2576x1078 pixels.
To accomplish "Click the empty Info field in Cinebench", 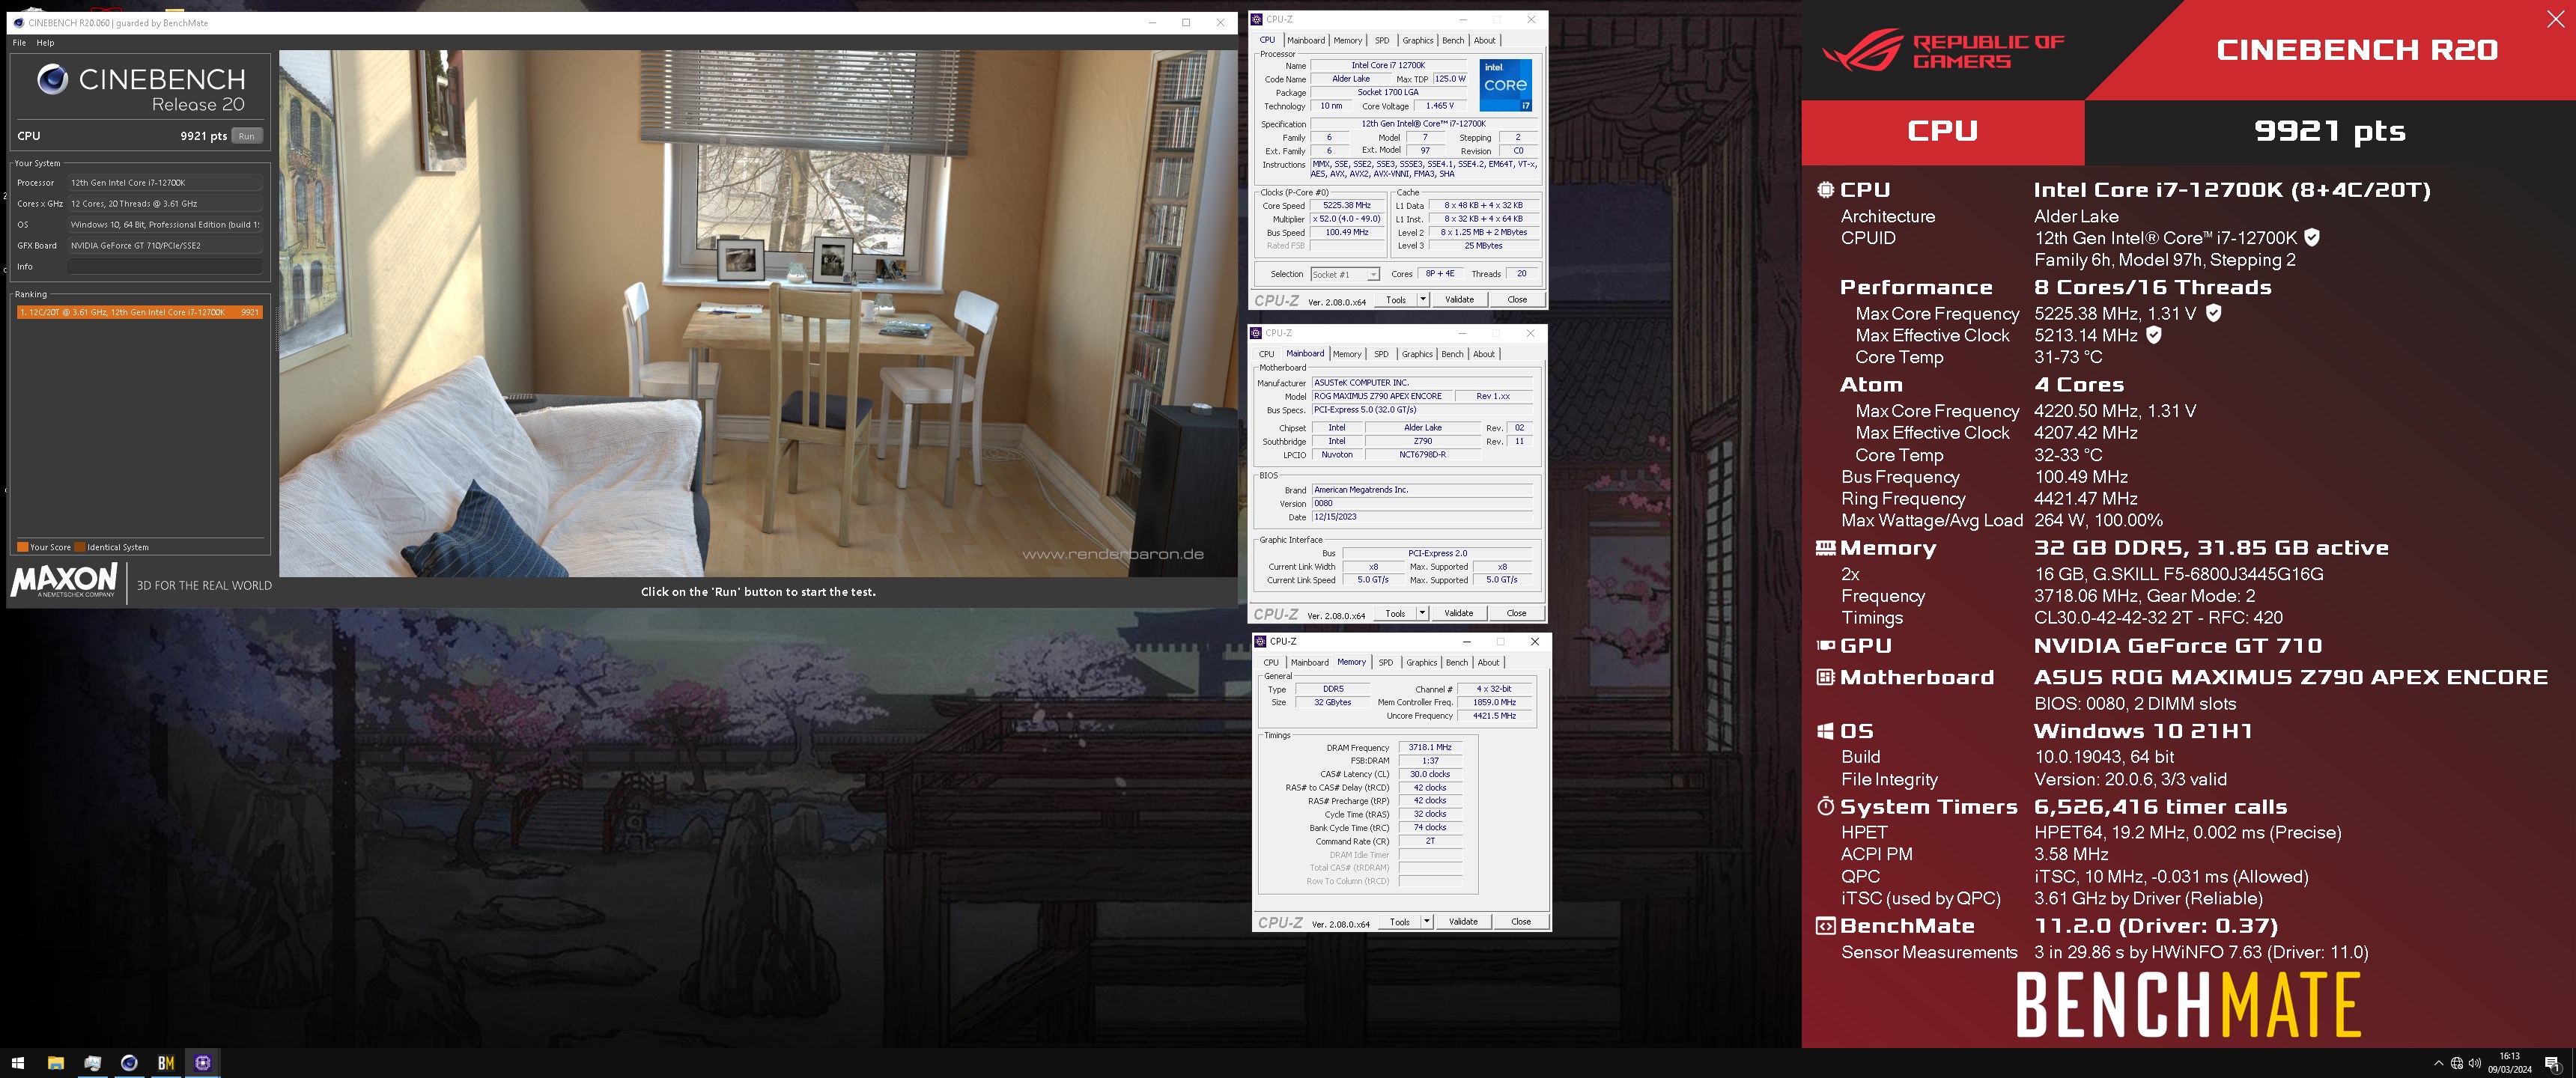I will 165,267.
